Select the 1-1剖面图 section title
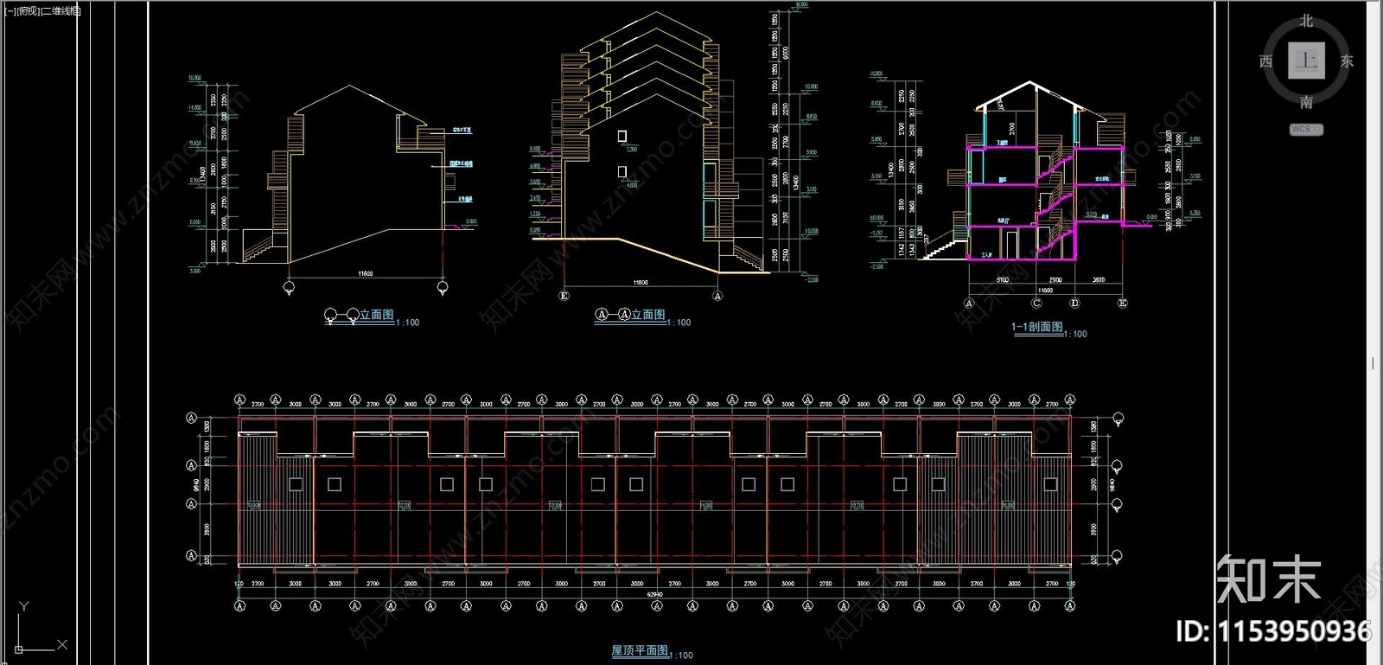 [x=1037, y=327]
